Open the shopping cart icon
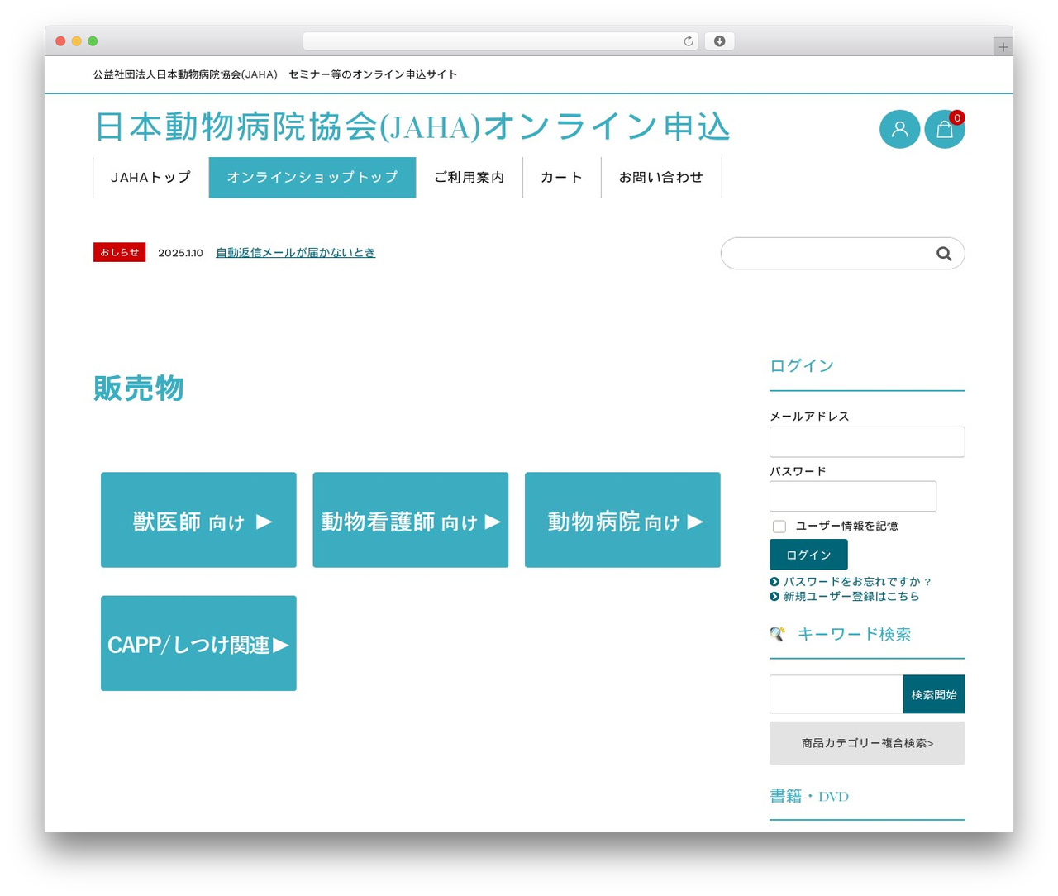1058x896 pixels. [x=944, y=129]
